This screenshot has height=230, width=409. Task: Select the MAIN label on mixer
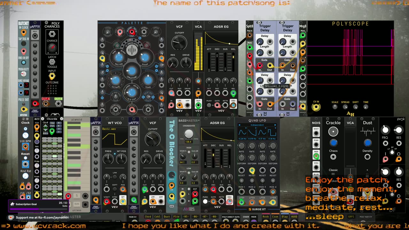pyautogui.click(x=254, y=217)
